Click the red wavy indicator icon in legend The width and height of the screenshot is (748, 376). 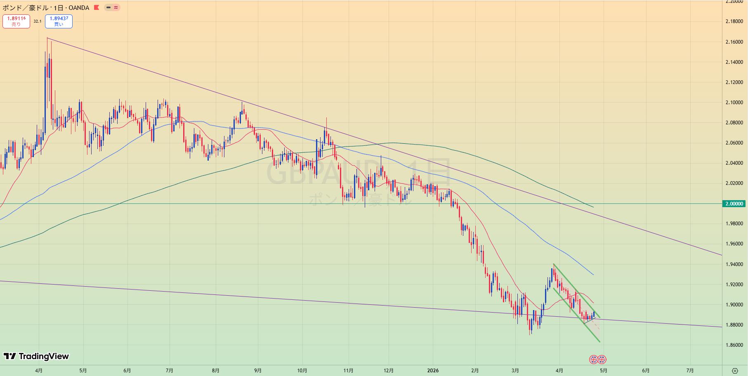coord(116,7)
